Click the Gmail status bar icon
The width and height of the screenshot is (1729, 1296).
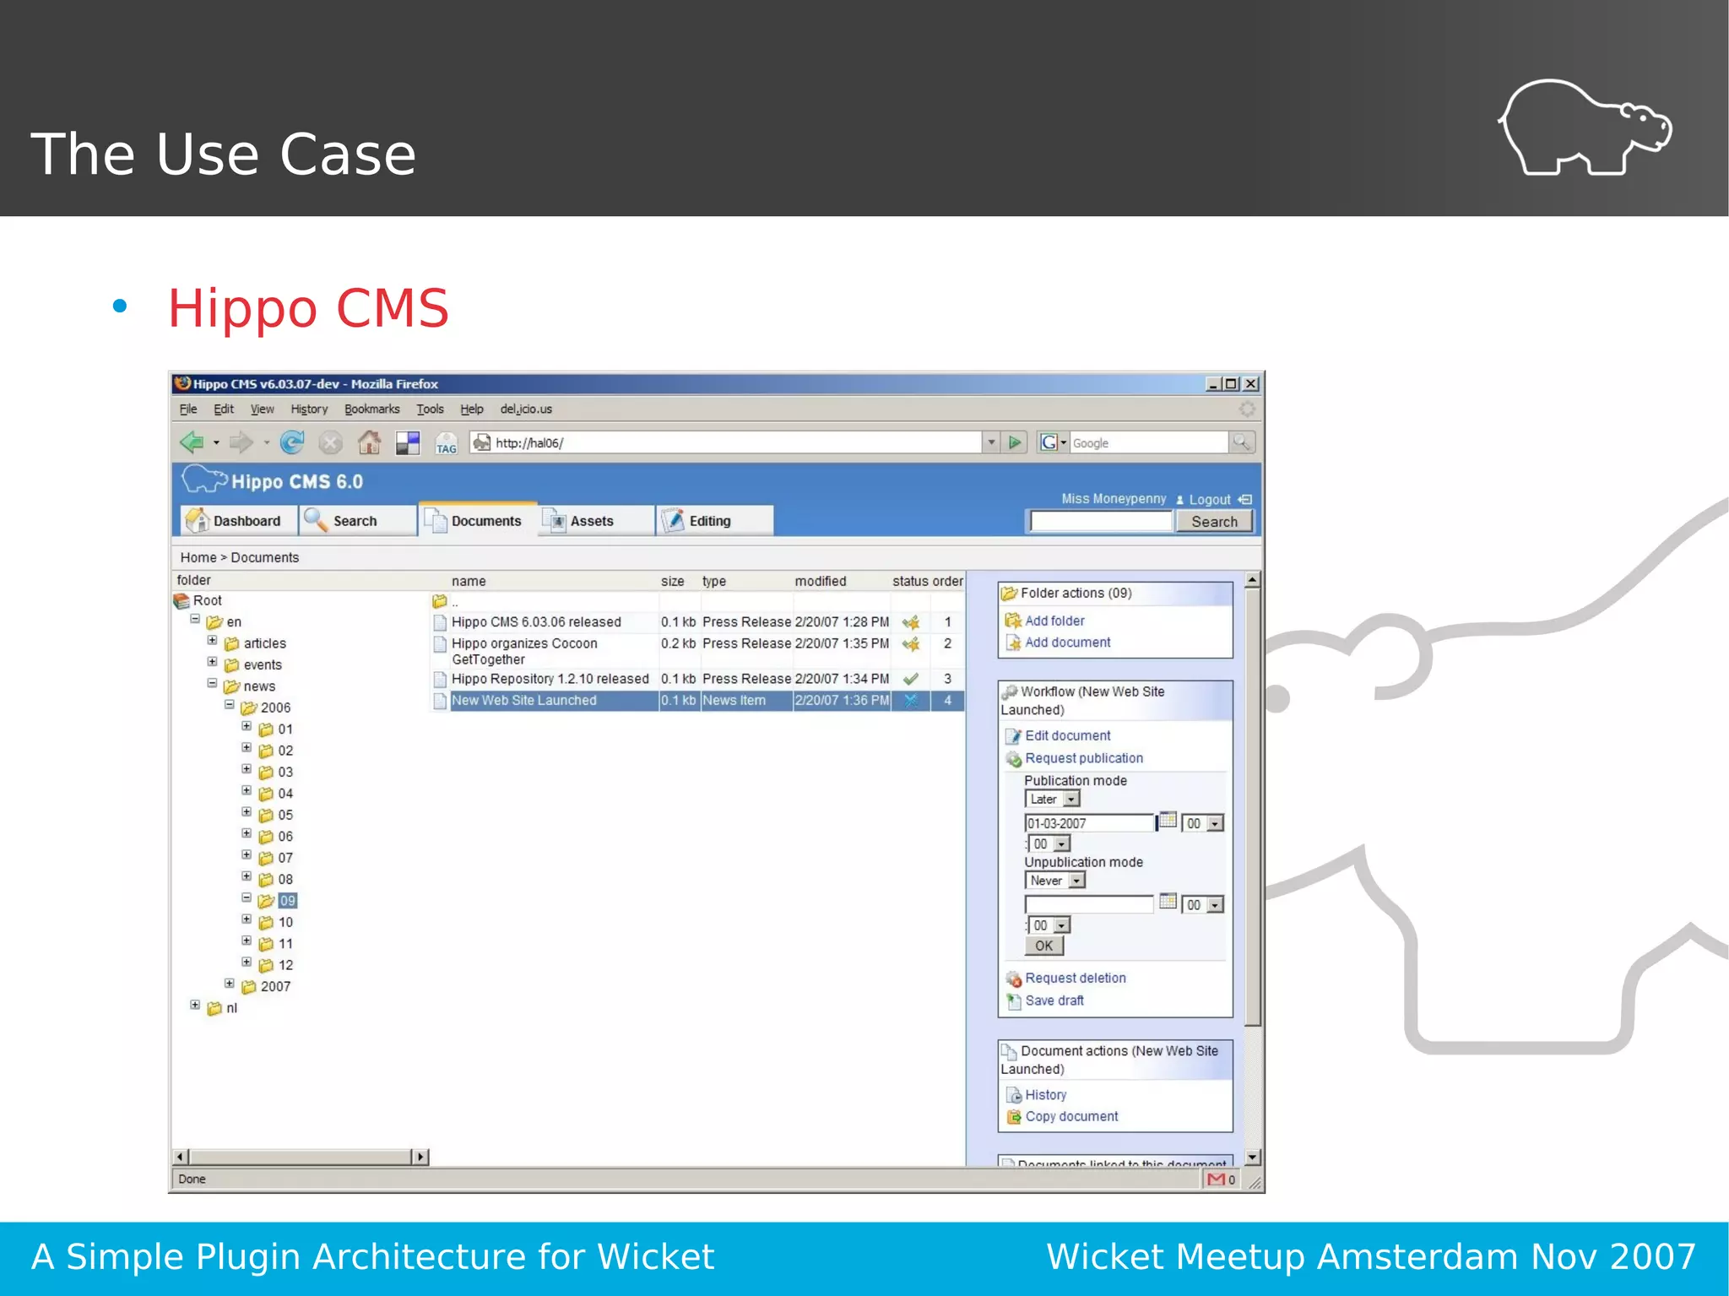coord(1217,1179)
